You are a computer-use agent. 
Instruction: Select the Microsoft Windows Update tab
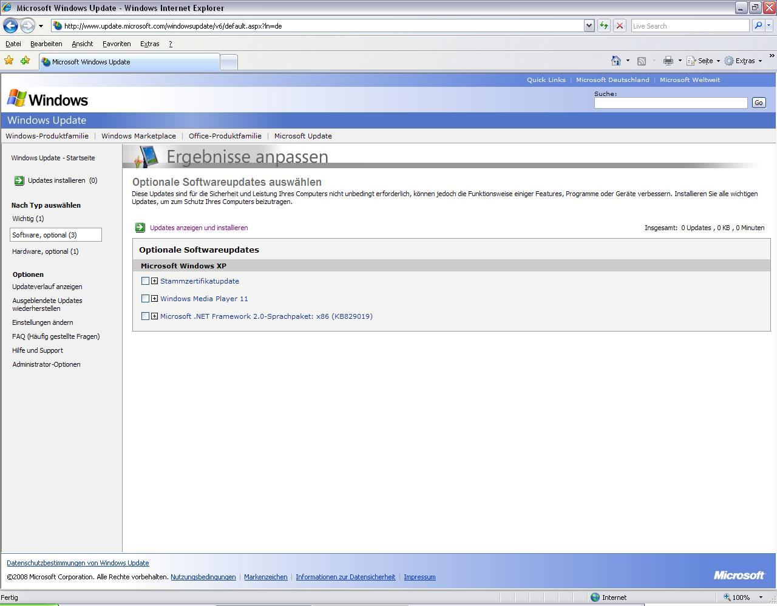pos(129,62)
